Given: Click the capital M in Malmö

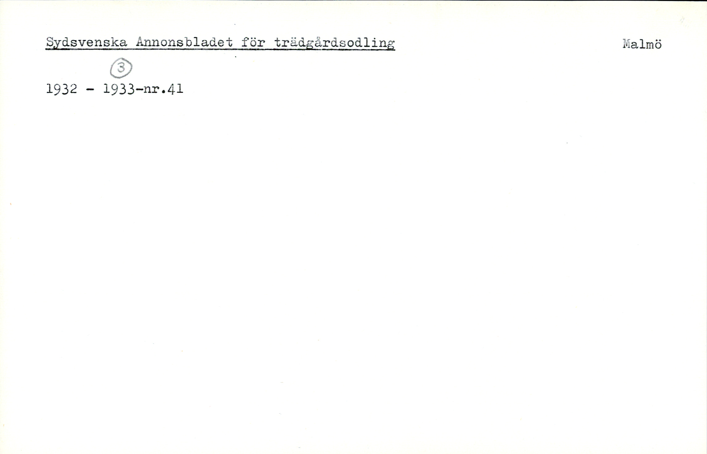Looking at the screenshot, I should coord(627,44).
